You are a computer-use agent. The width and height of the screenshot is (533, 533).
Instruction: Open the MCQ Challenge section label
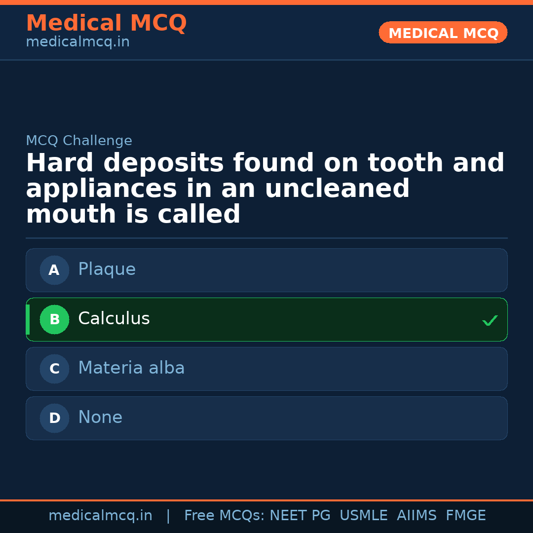79,141
